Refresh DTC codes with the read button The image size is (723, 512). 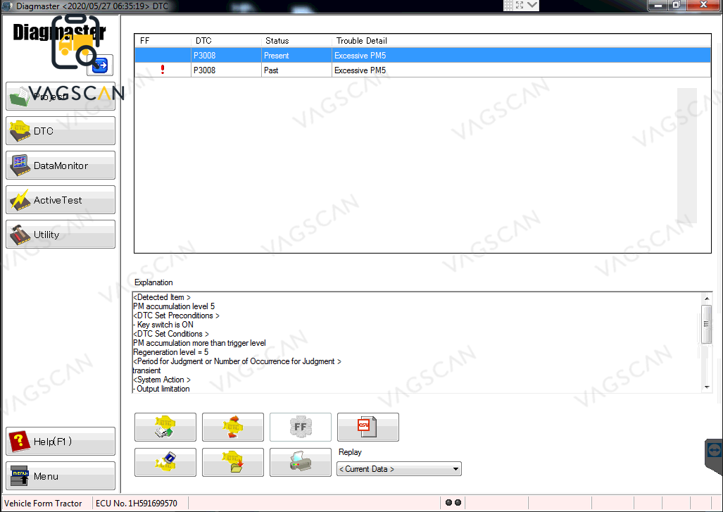tap(165, 427)
